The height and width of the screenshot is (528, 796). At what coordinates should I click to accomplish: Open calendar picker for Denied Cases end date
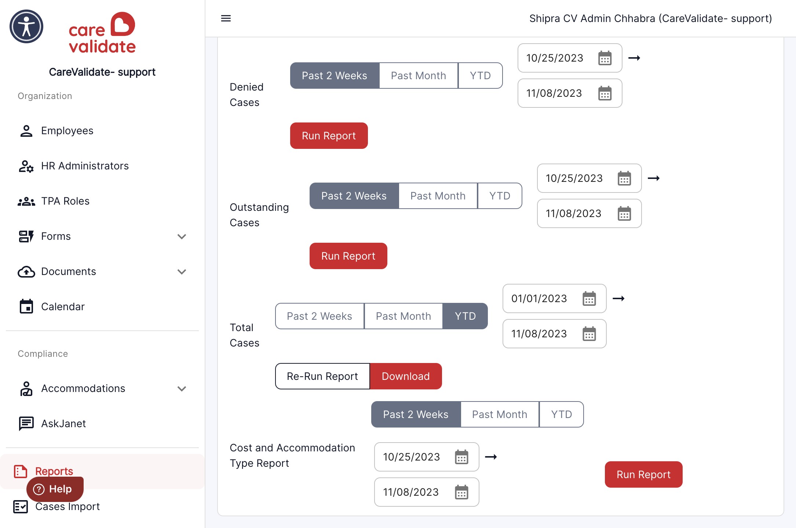605,93
